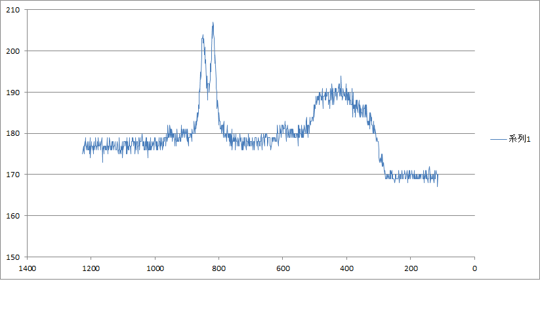This screenshot has width=540, height=315.
Task: Click the X-axis label 200
Action: 411,268
